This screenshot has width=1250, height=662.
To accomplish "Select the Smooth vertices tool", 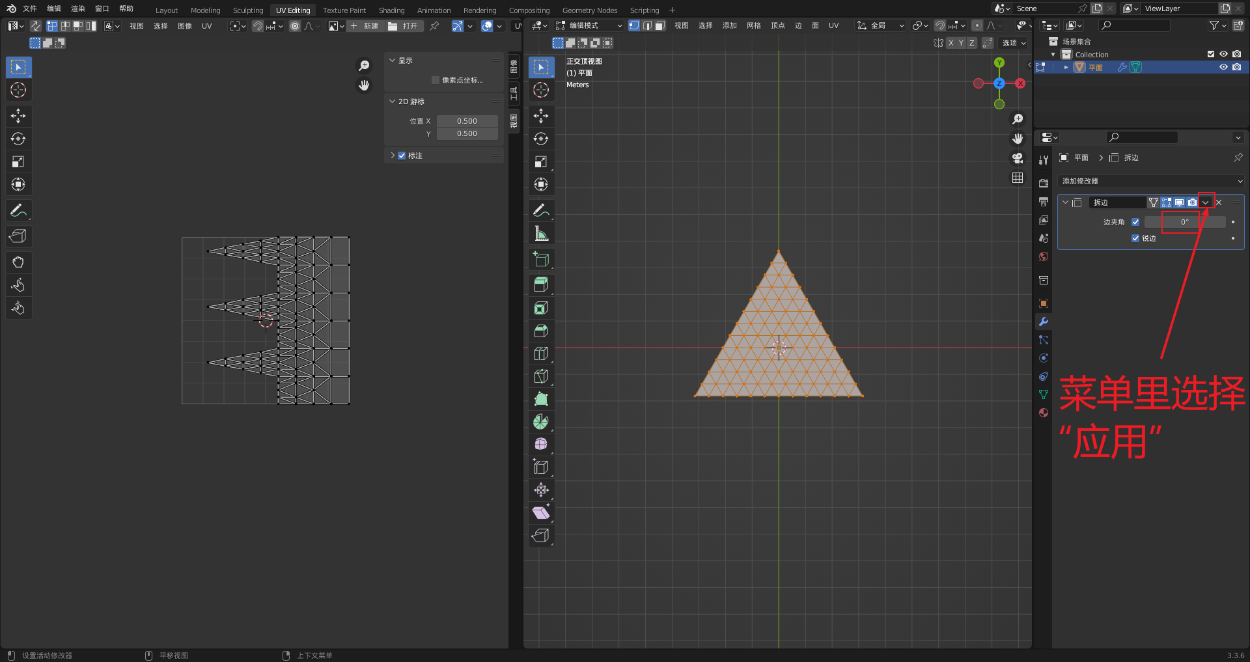I will pyautogui.click(x=541, y=444).
